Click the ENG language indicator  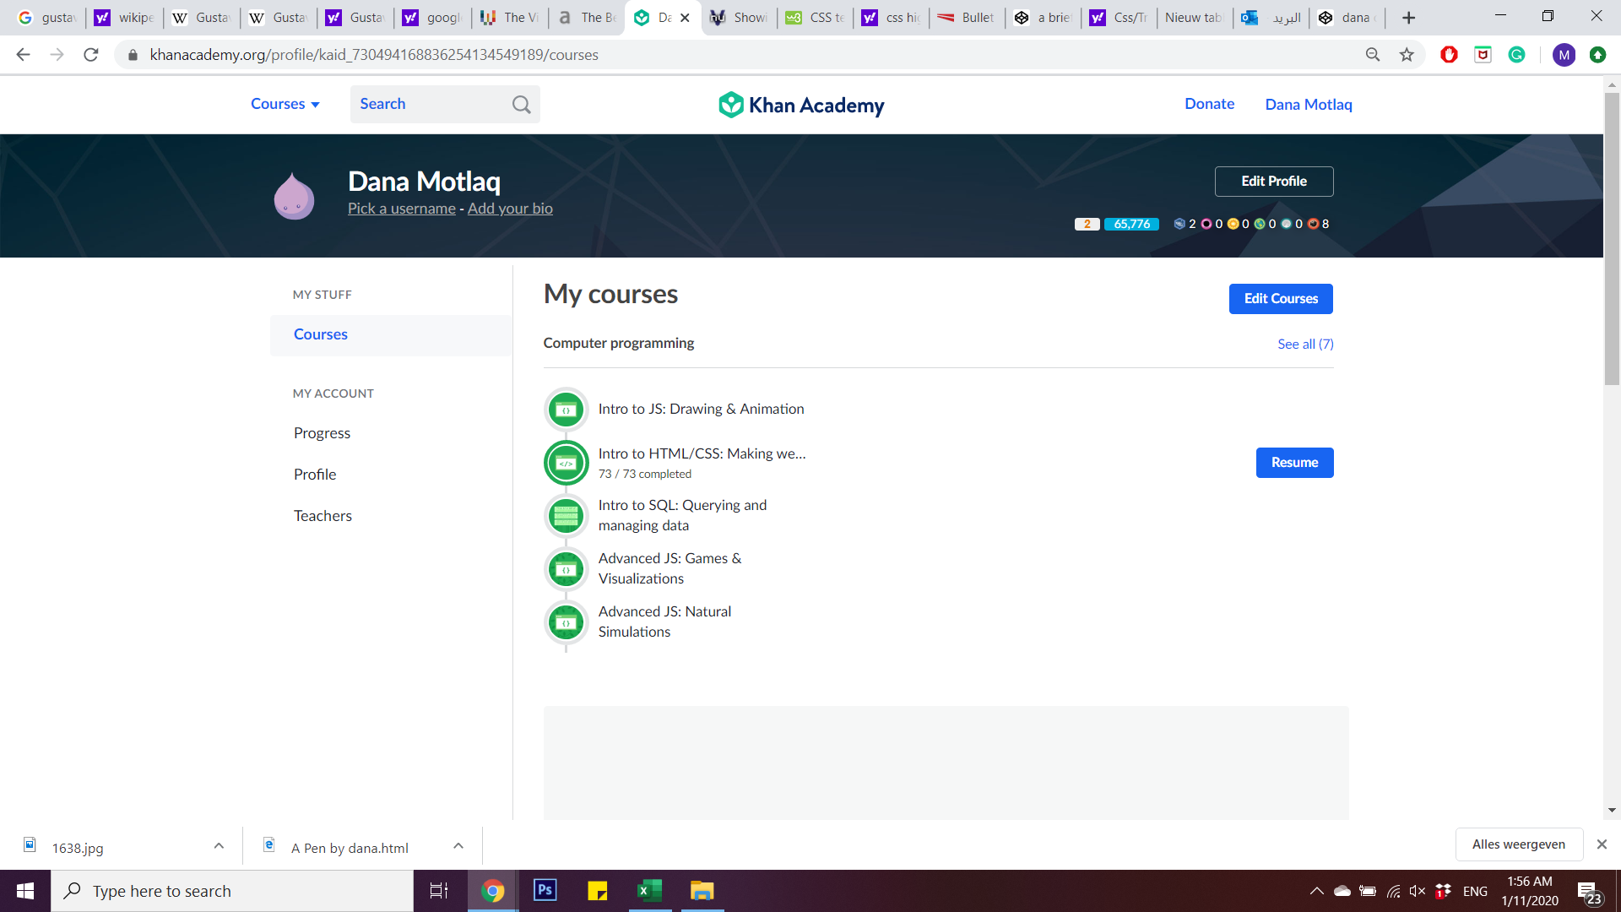[x=1475, y=891]
